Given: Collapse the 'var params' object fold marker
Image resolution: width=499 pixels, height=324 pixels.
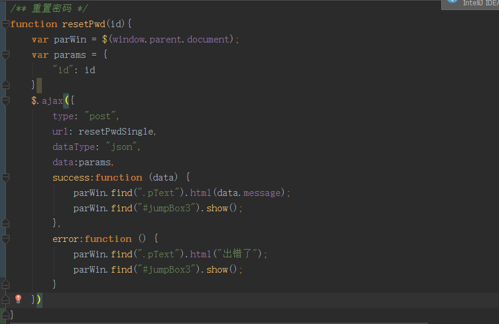Looking at the screenshot, I should click(5, 55).
